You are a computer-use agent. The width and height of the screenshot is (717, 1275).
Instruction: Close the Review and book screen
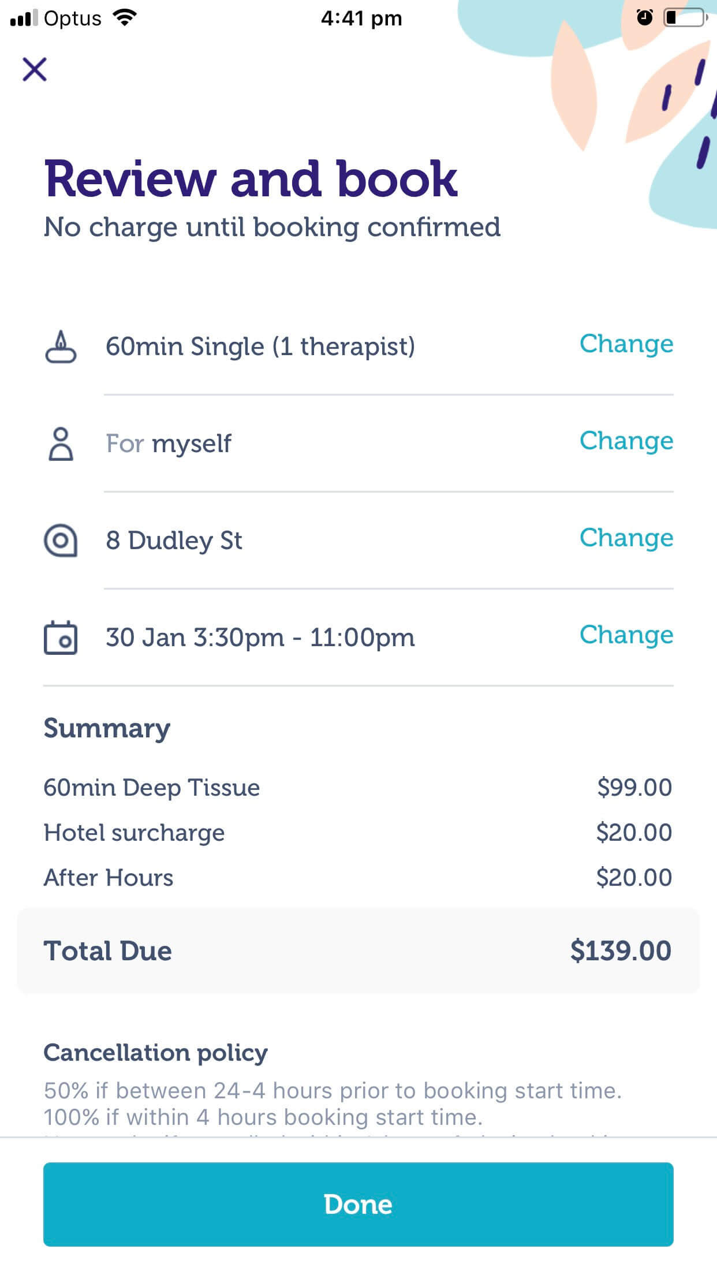point(35,69)
